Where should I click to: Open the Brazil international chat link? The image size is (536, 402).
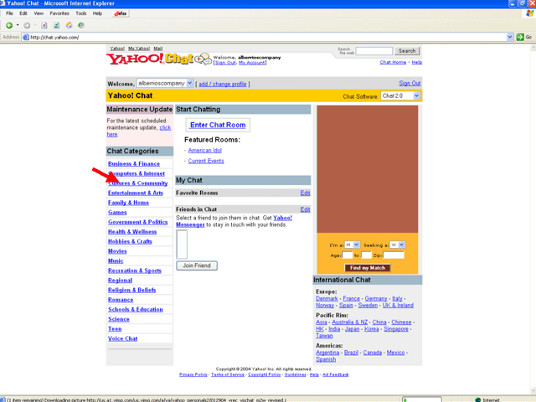(x=351, y=353)
